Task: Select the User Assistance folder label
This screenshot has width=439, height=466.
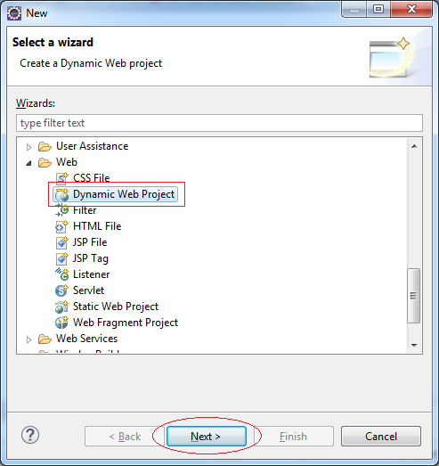Action: click(x=92, y=146)
